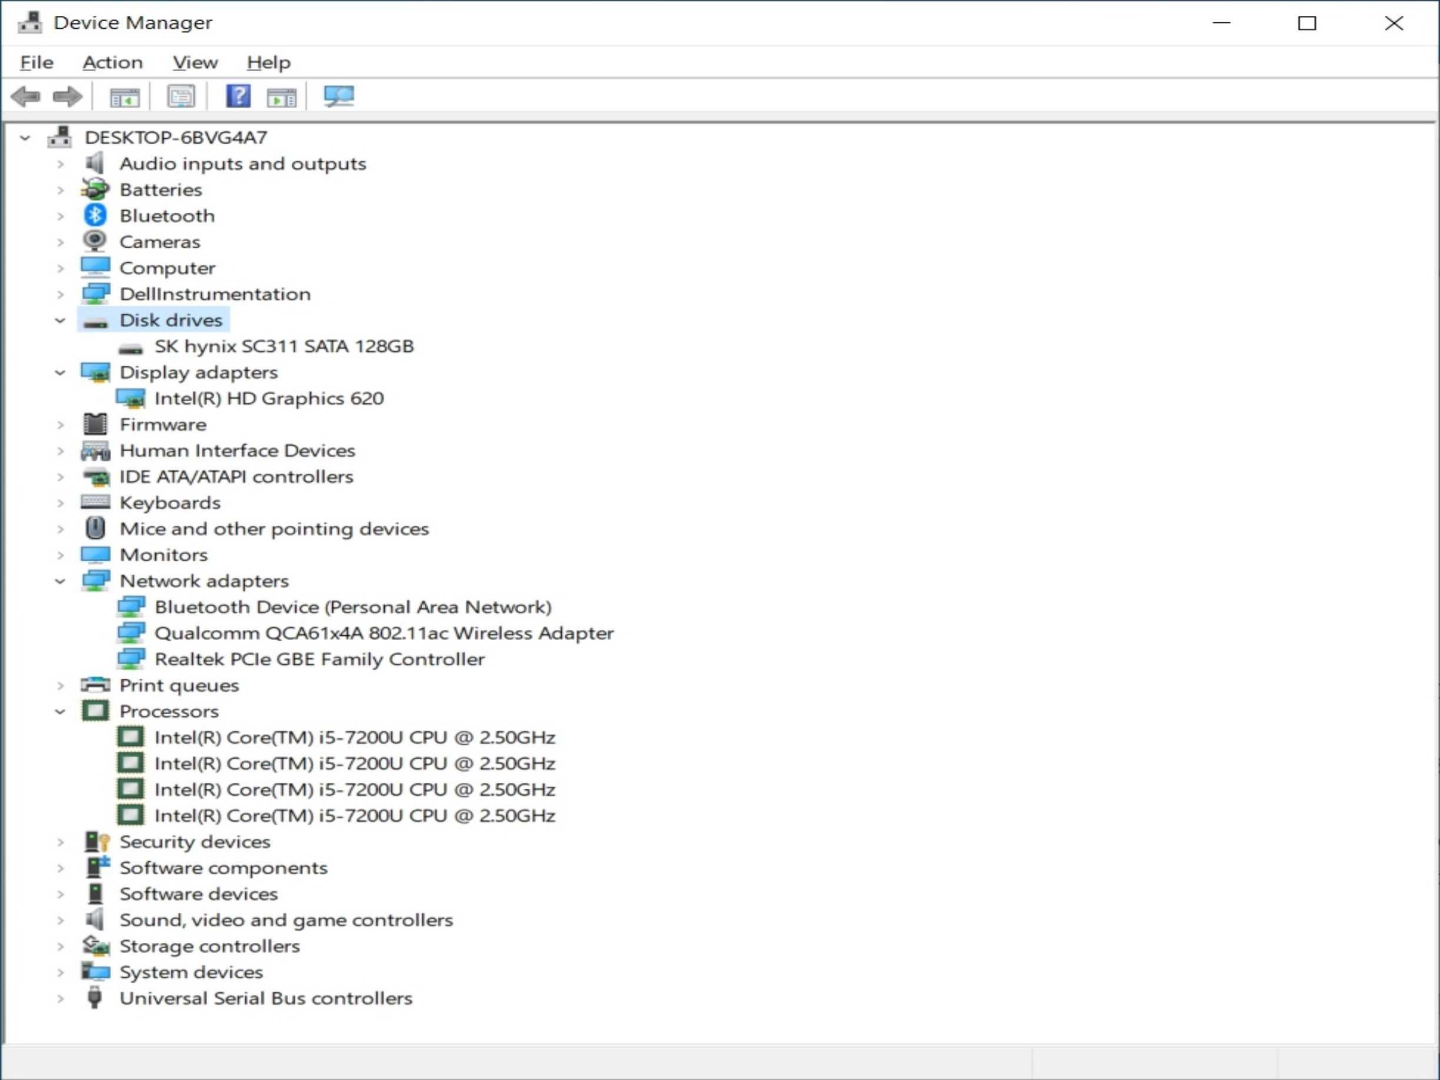Open the View menu

pos(195,62)
